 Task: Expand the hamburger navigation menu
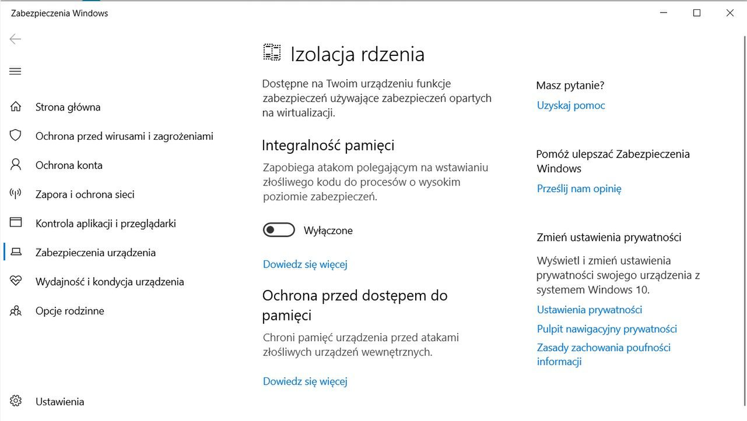[15, 72]
